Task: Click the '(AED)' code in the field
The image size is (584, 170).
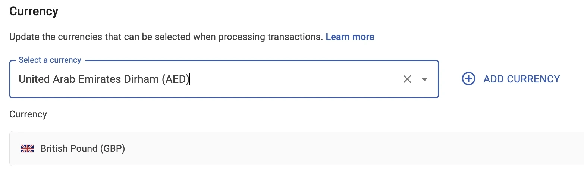Action: (176, 79)
